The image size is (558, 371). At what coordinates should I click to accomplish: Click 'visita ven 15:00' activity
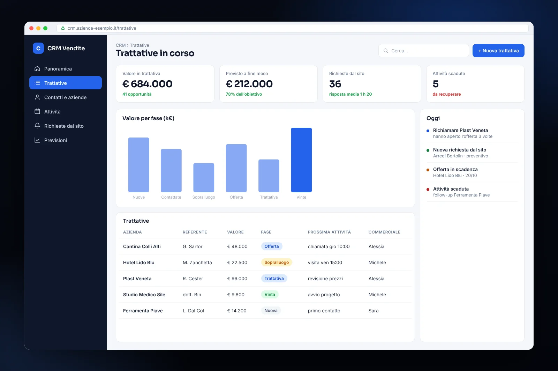tap(325, 262)
